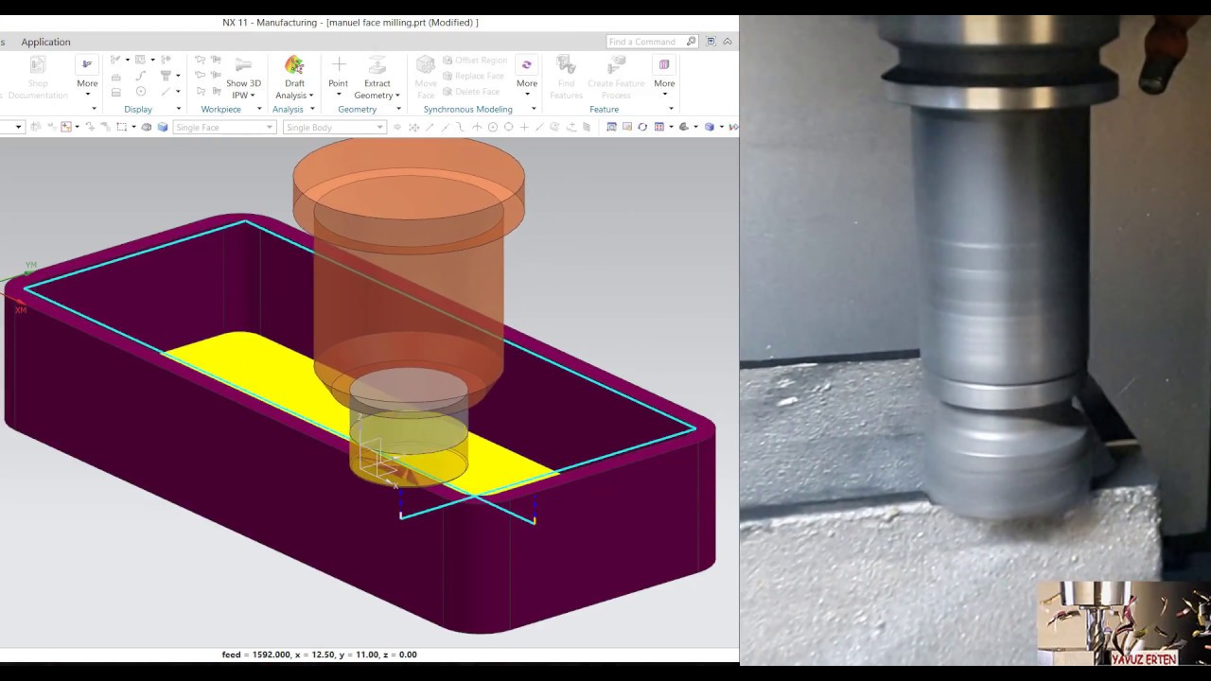
Task: Click the Rotate view icon
Action: point(642,127)
